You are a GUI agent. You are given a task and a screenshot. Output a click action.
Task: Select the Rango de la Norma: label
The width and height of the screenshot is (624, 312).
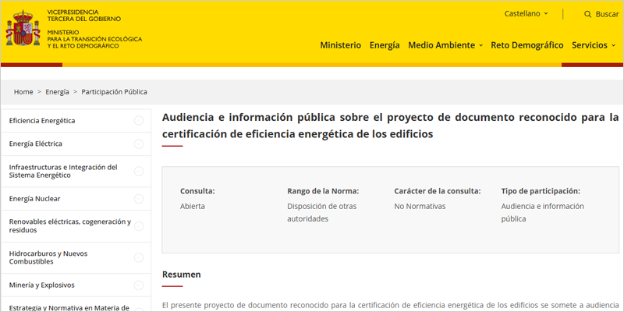click(x=323, y=191)
